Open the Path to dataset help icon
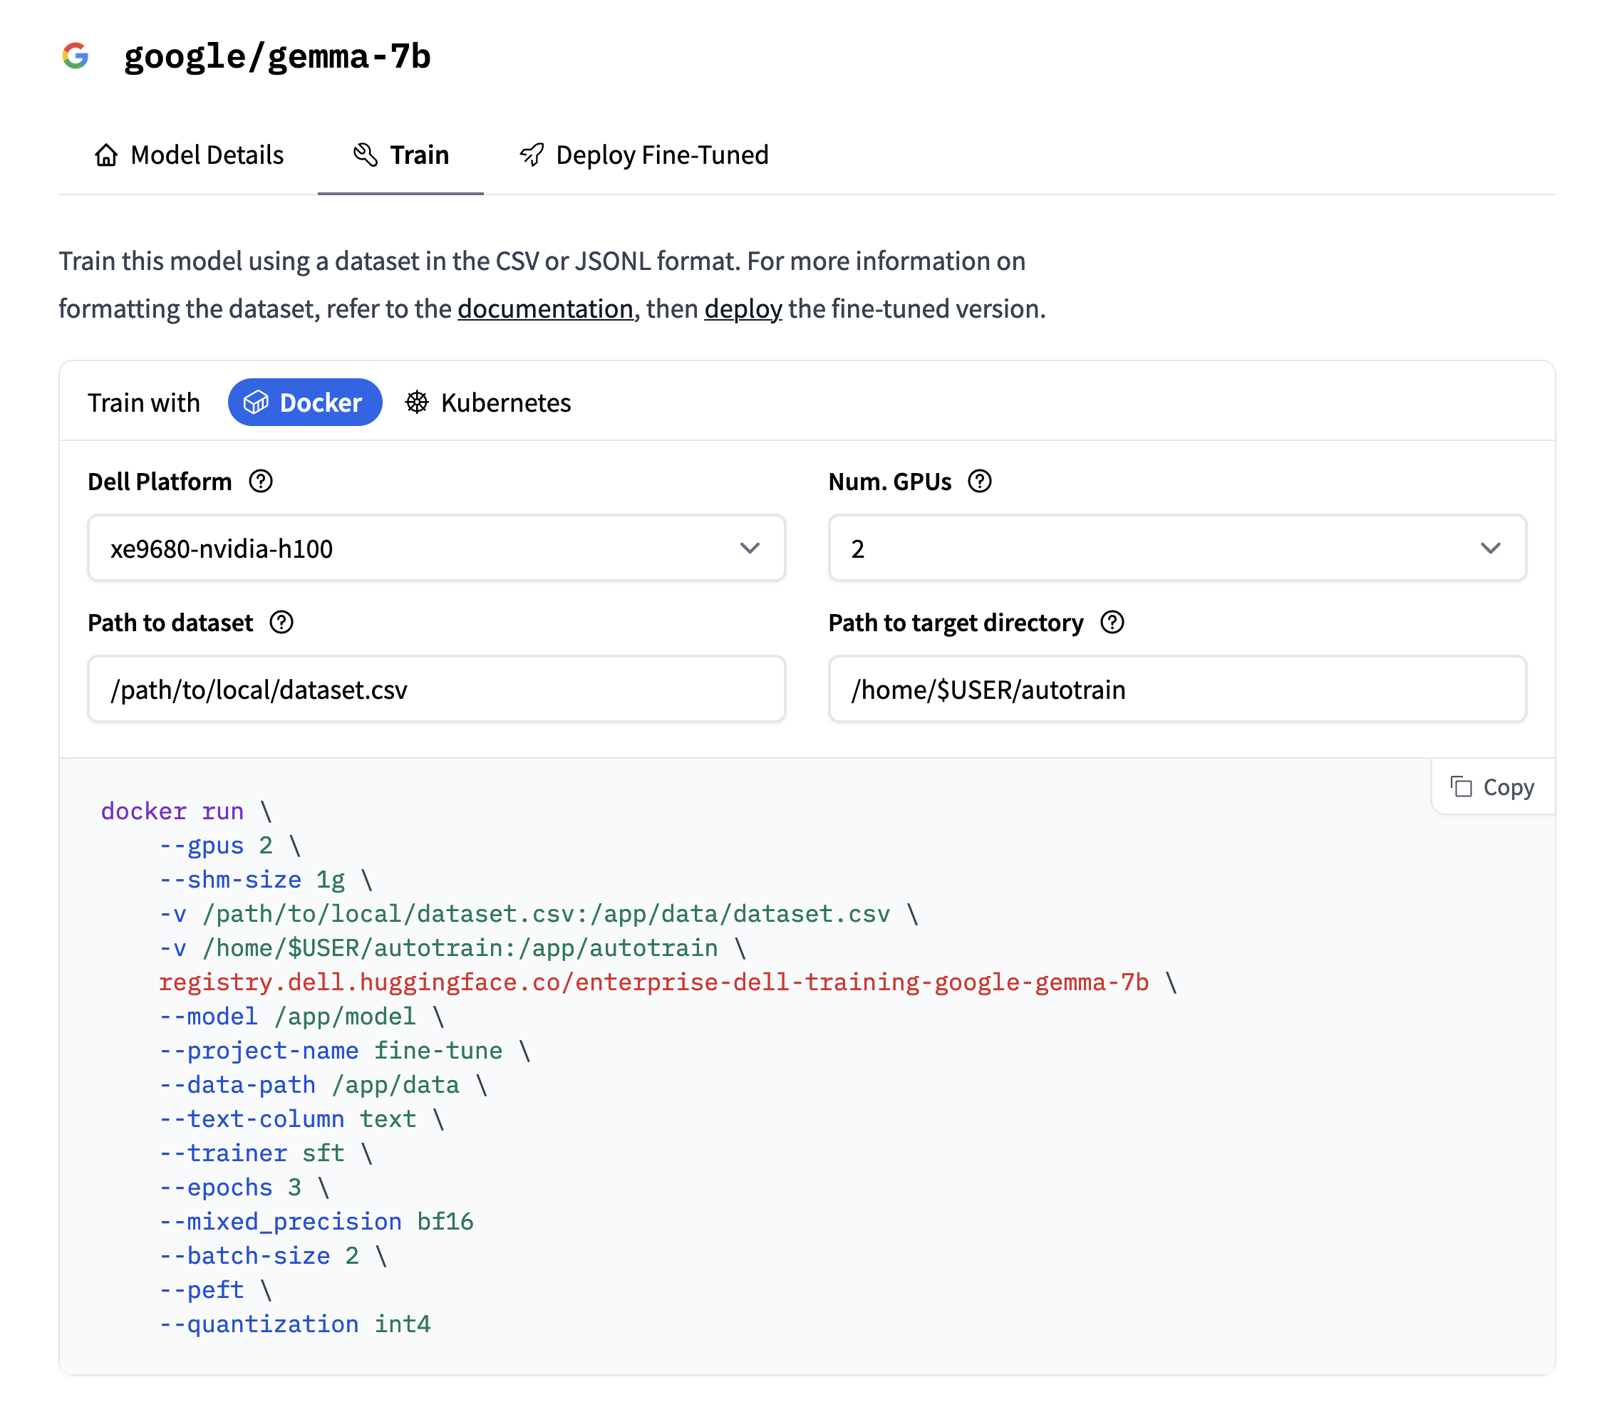1619x1402 pixels. [x=281, y=623]
